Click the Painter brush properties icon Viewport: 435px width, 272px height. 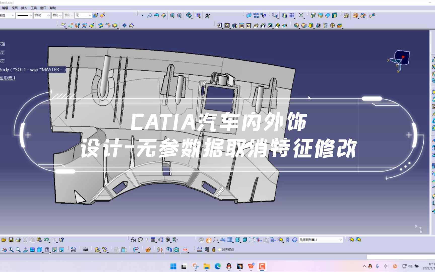[95, 15]
